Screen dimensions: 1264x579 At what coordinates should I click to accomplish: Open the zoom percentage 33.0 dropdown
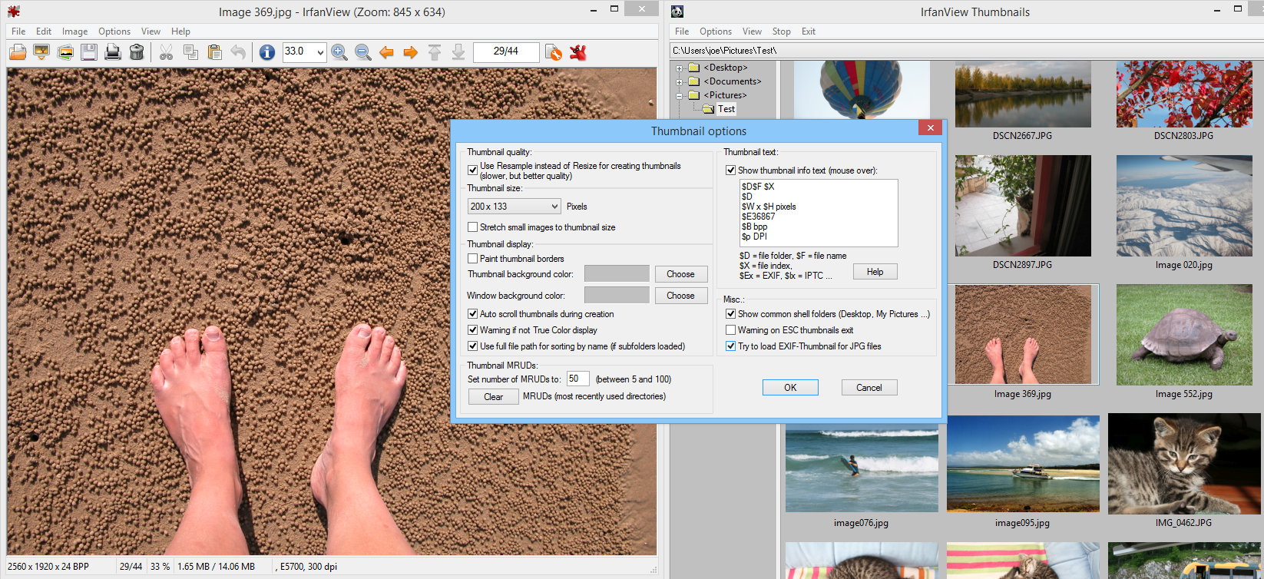(320, 52)
